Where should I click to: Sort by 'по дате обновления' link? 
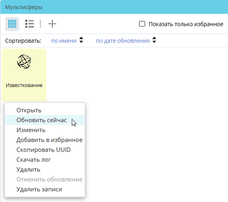click(x=123, y=40)
